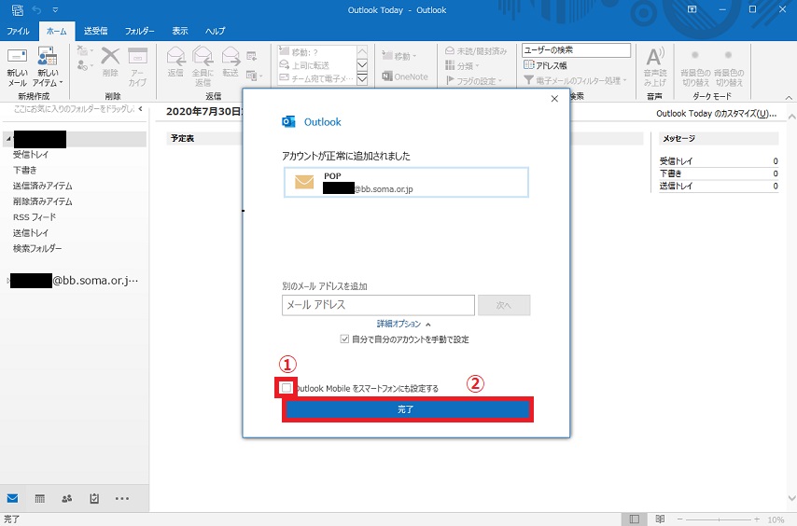Open the Help (ヘルプ) tab

(x=215, y=31)
